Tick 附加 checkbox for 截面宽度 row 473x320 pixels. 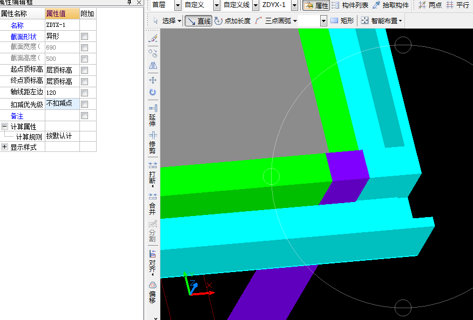click(84, 47)
